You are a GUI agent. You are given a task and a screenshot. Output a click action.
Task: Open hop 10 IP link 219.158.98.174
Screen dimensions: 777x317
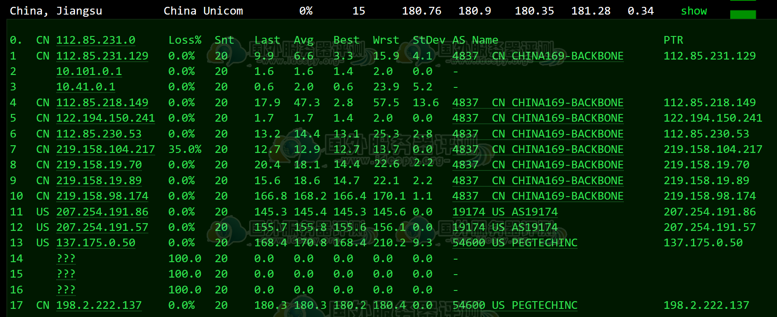click(102, 196)
